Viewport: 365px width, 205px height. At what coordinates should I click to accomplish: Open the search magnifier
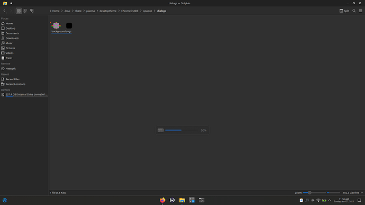click(354, 11)
